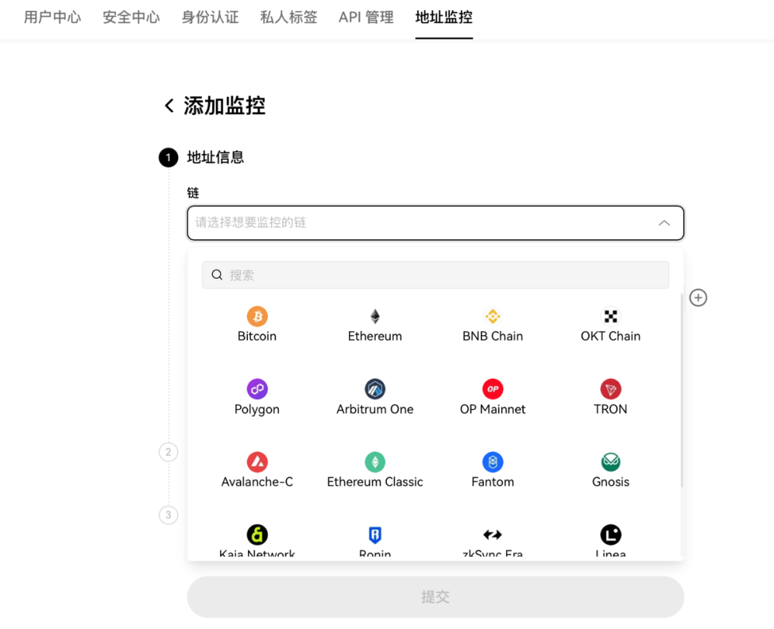Open the 用户中心 tab
Image resolution: width=774 pixels, height=629 pixels.
(x=52, y=17)
